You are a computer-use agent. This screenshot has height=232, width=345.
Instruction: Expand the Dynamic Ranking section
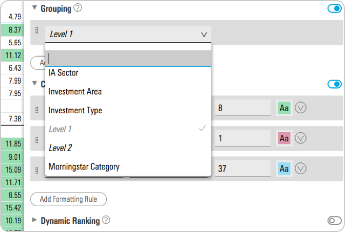tap(34, 220)
